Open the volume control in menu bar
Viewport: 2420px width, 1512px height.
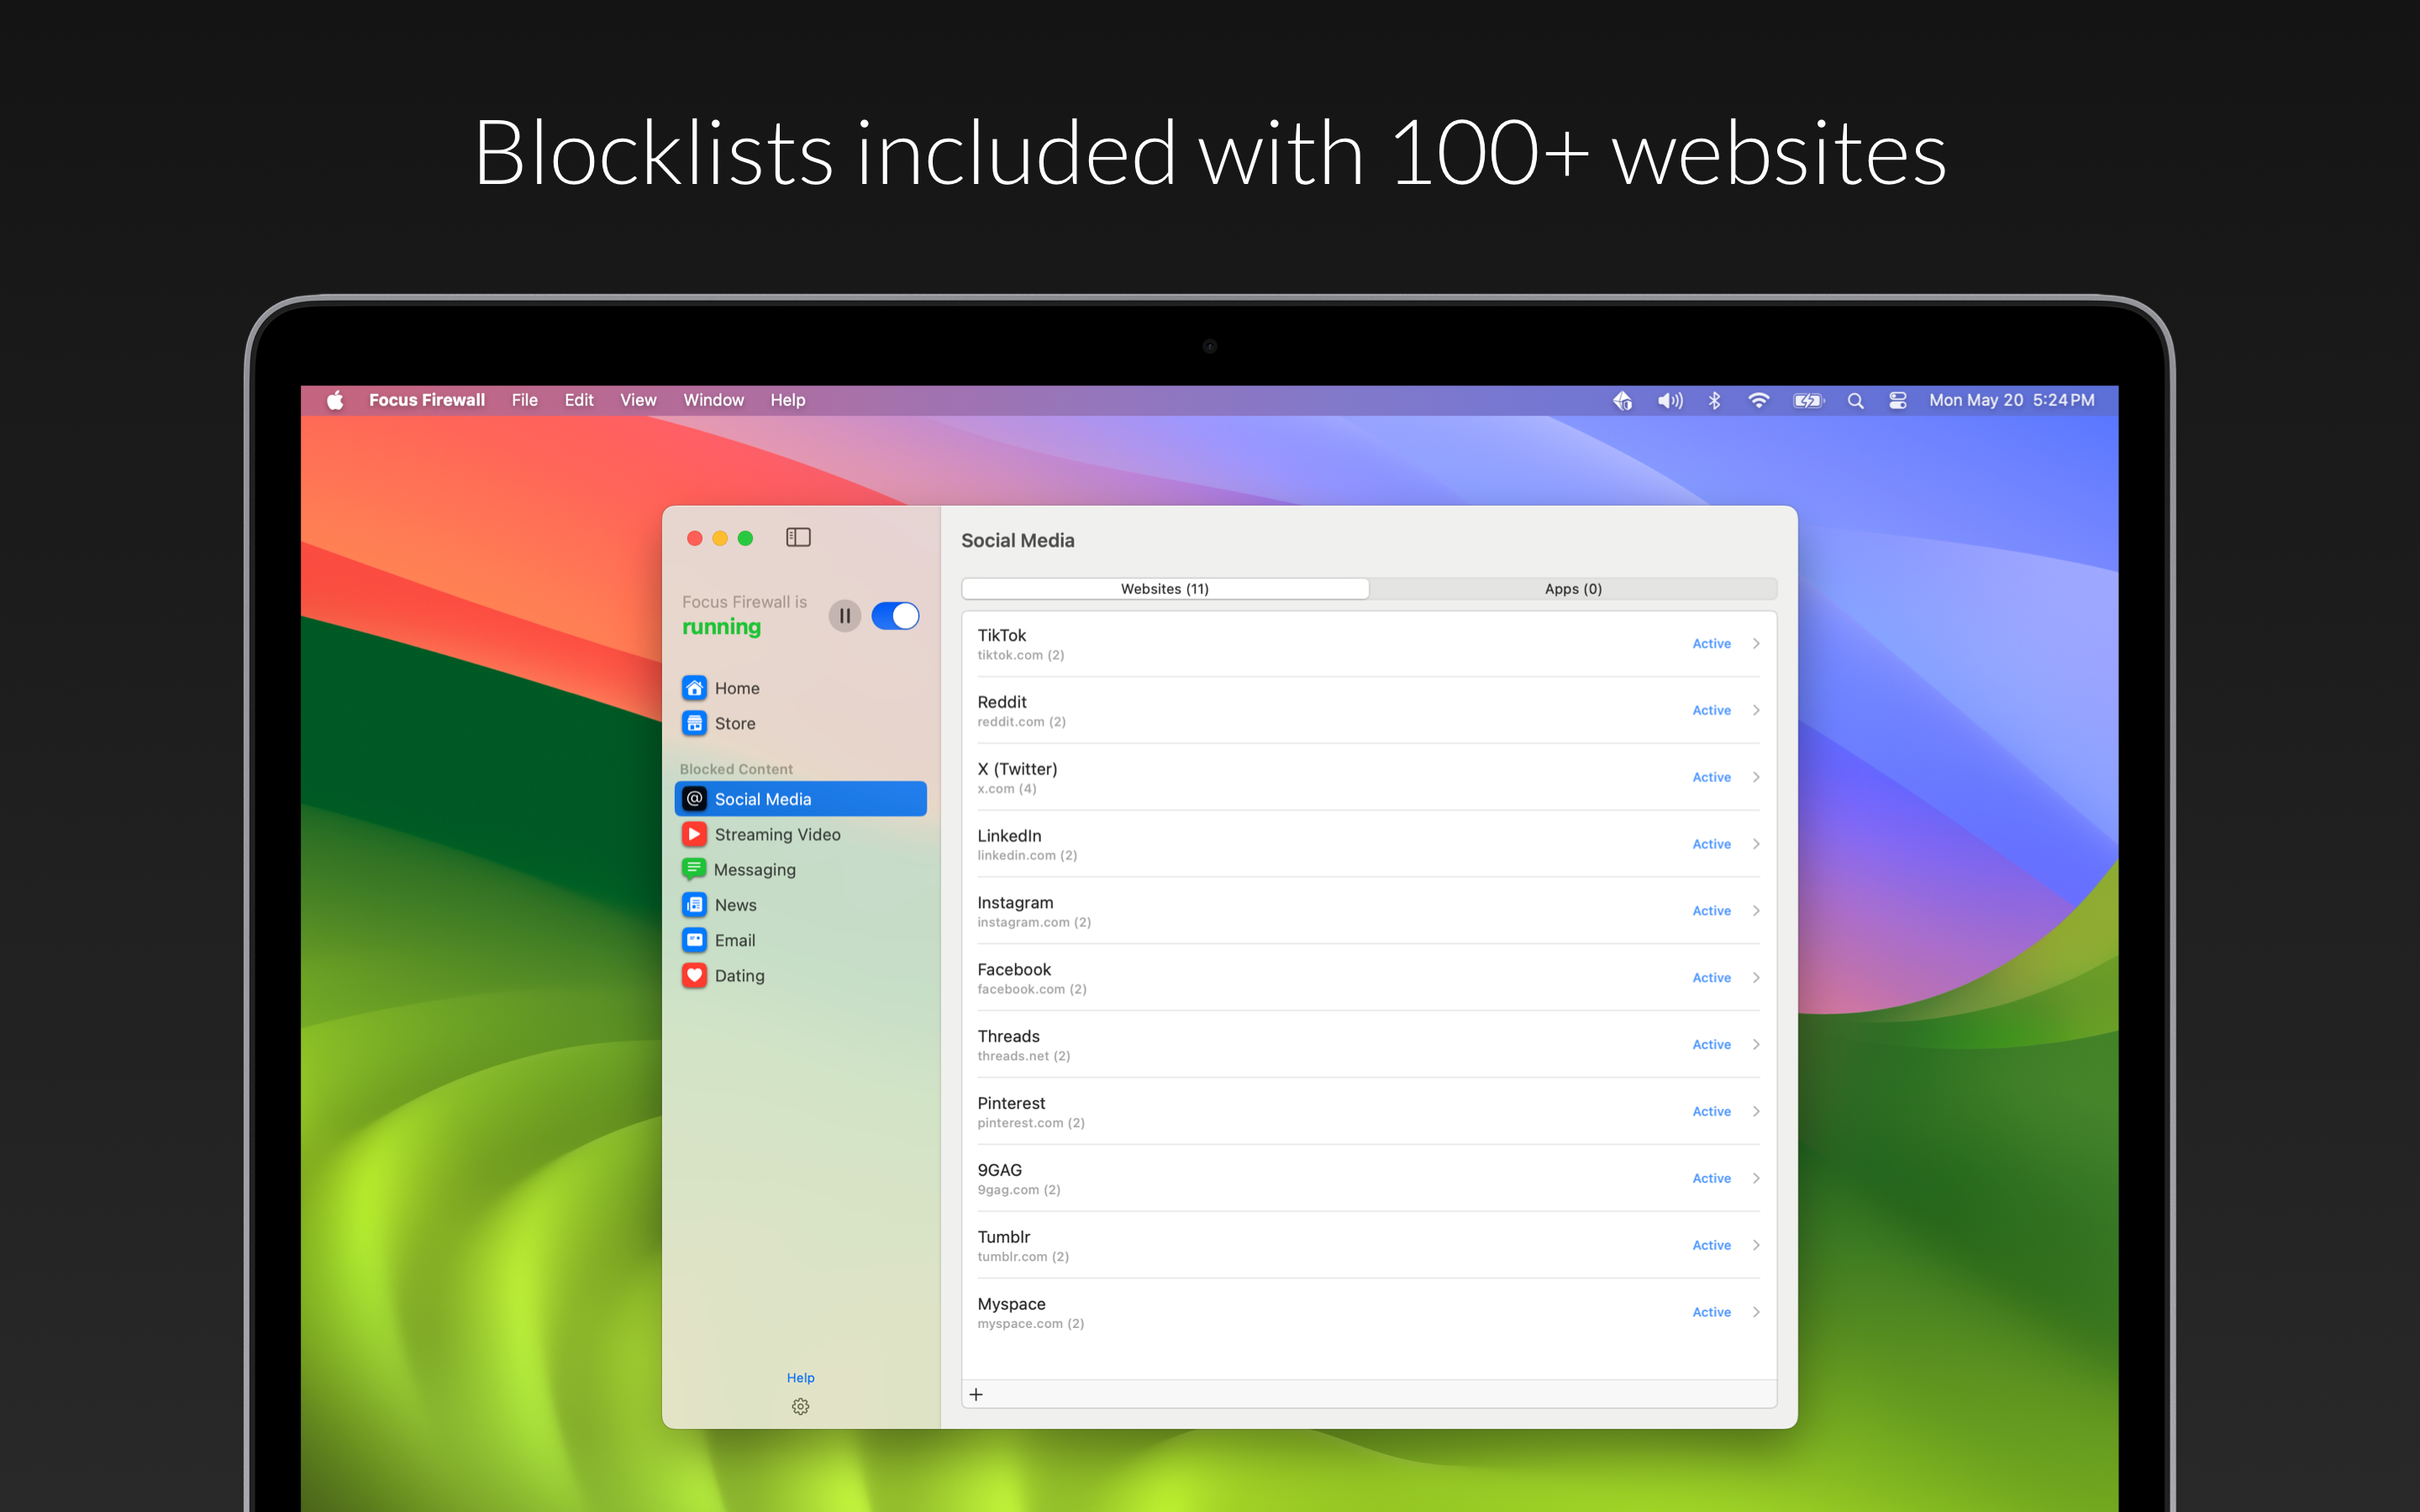(1670, 400)
